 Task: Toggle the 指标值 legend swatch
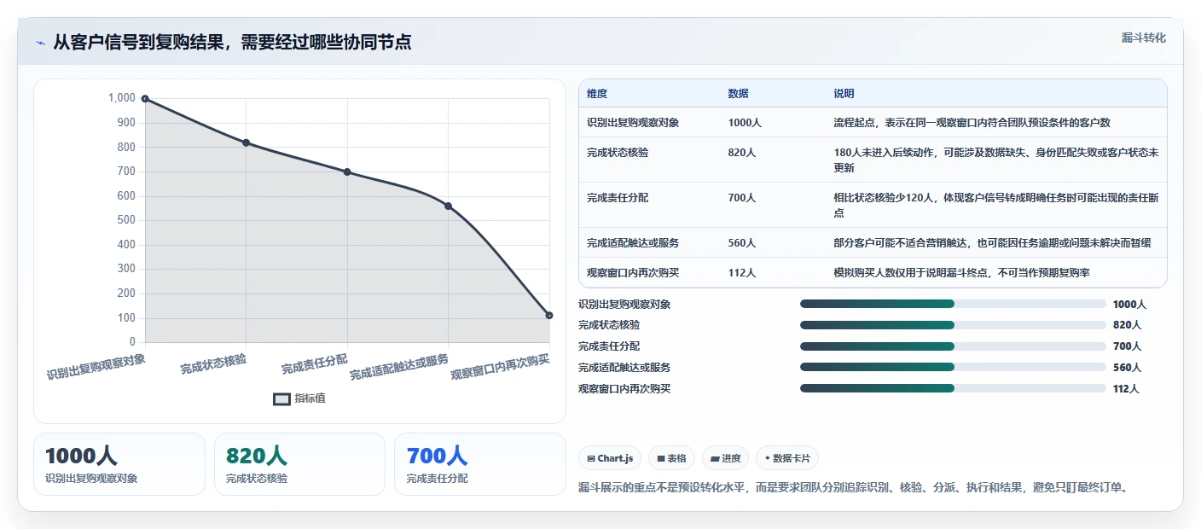[281, 398]
